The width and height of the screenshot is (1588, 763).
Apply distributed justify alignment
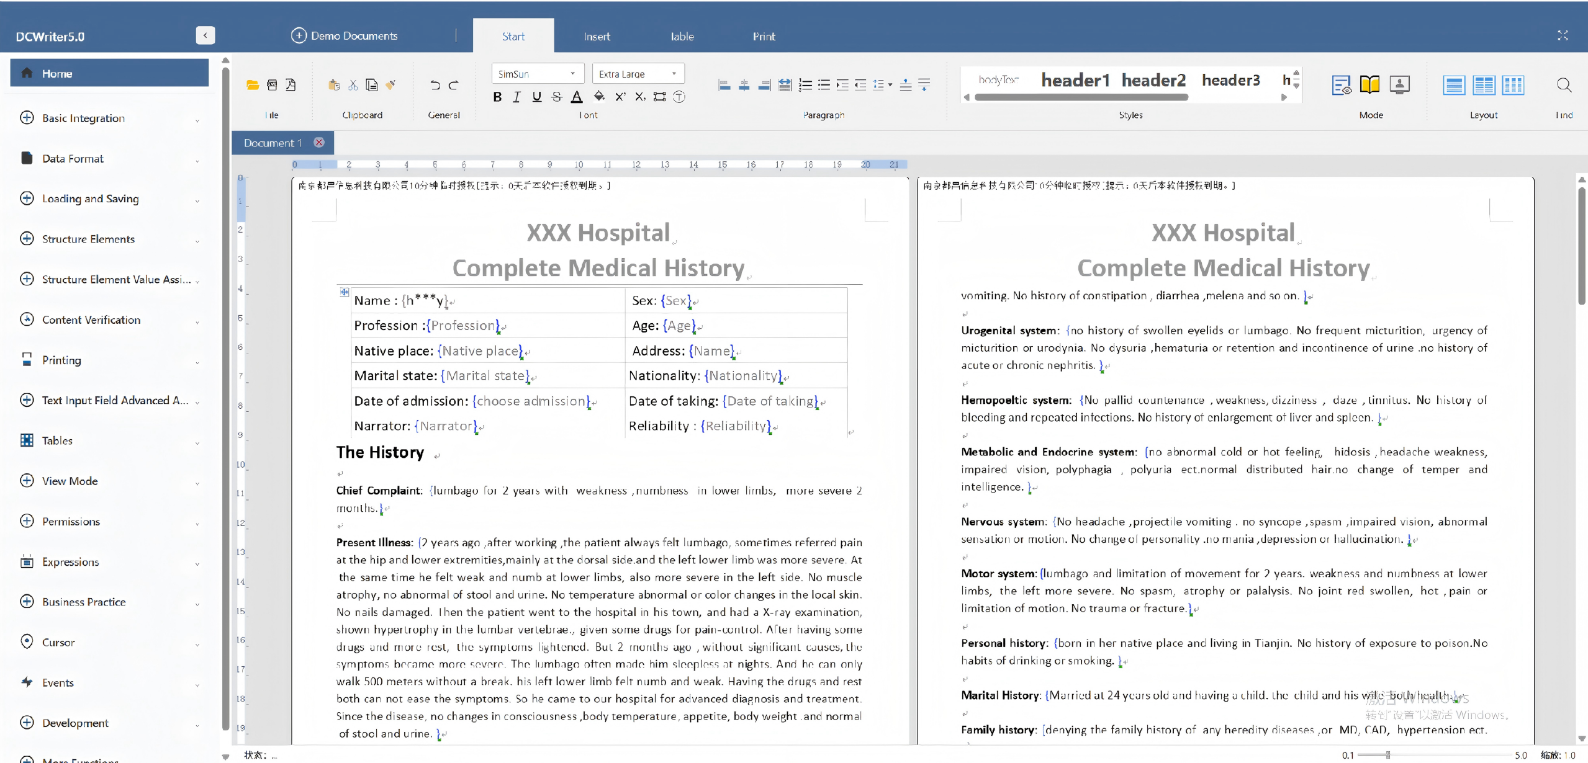pyautogui.click(x=785, y=85)
